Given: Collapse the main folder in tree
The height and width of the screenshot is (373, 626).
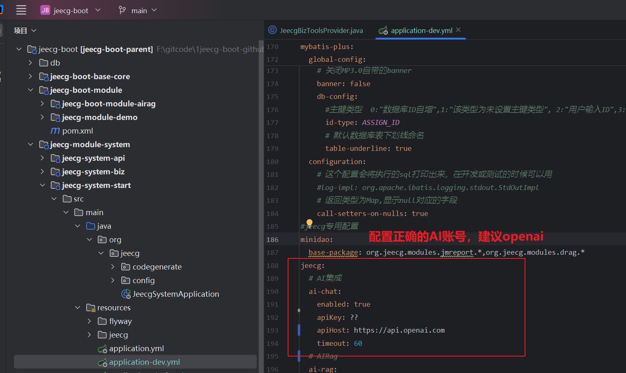Looking at the screenshot, I should [x=66, y=212].
